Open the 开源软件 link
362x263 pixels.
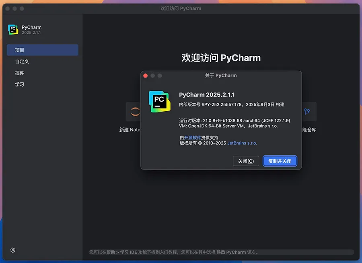coord(192,137)
